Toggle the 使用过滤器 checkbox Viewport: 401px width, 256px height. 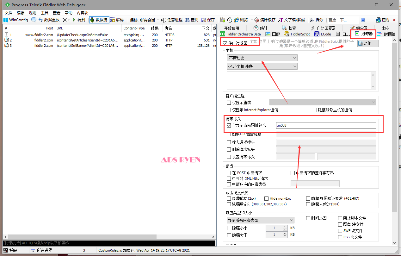[x=225, y=43]
